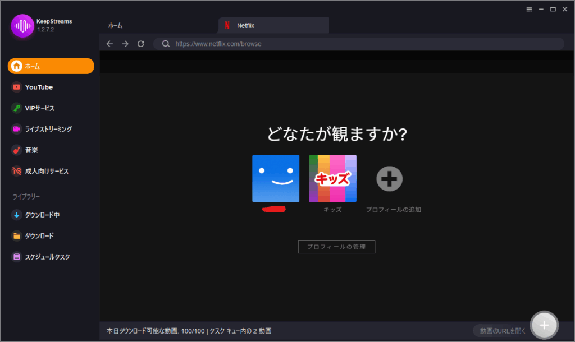Reload the page with refresh icon
Screen dimensions: 575x342
(141, 44)
